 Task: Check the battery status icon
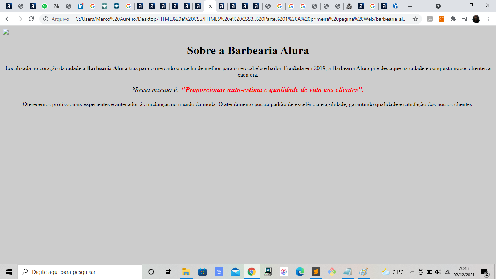pyautogui.click(x=430, y=272)
